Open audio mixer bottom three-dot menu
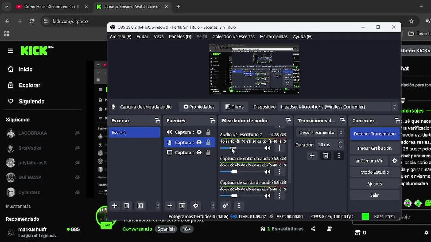Screen dimensions: 431x242 239,206
